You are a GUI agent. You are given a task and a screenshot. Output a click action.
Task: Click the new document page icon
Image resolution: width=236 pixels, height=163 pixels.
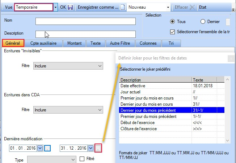pyautogui.click(x=123, y=7)
